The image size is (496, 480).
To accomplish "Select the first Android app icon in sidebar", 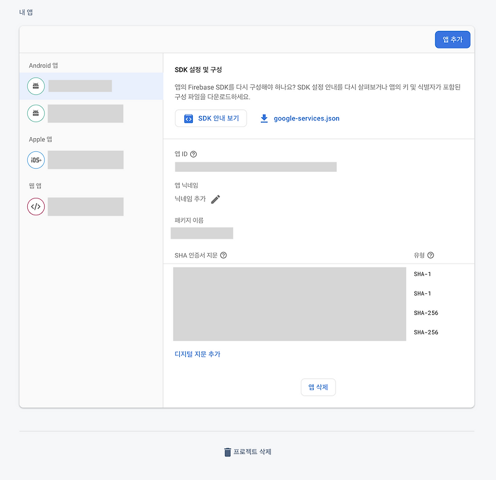I will pos(35,86).
